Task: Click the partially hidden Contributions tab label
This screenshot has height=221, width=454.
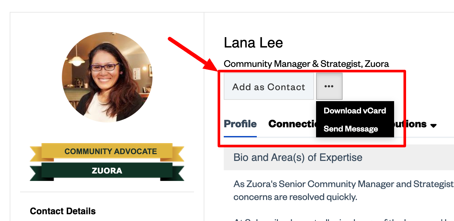Action: [410, 124]
